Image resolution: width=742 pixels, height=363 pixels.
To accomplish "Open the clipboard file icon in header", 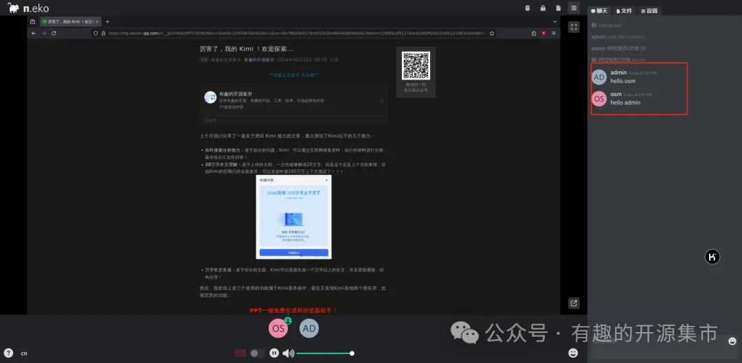I will pos(559,8).
